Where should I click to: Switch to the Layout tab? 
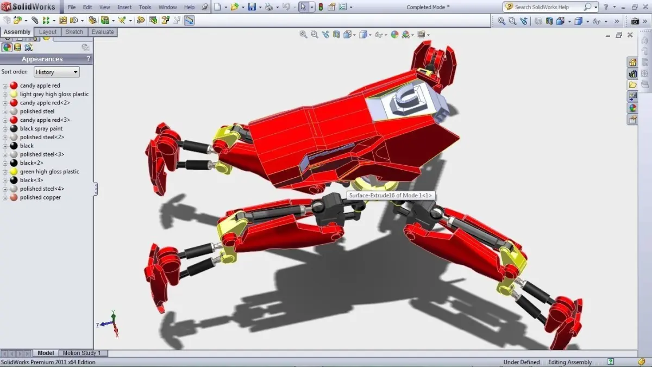click(x=48, y=32)
